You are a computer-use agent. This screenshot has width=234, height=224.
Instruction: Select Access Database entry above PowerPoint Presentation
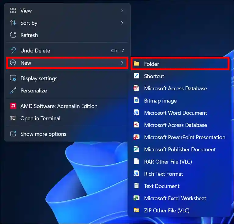click(x=179, y=125)
